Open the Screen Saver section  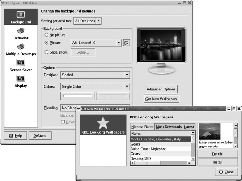coord(21,65)
